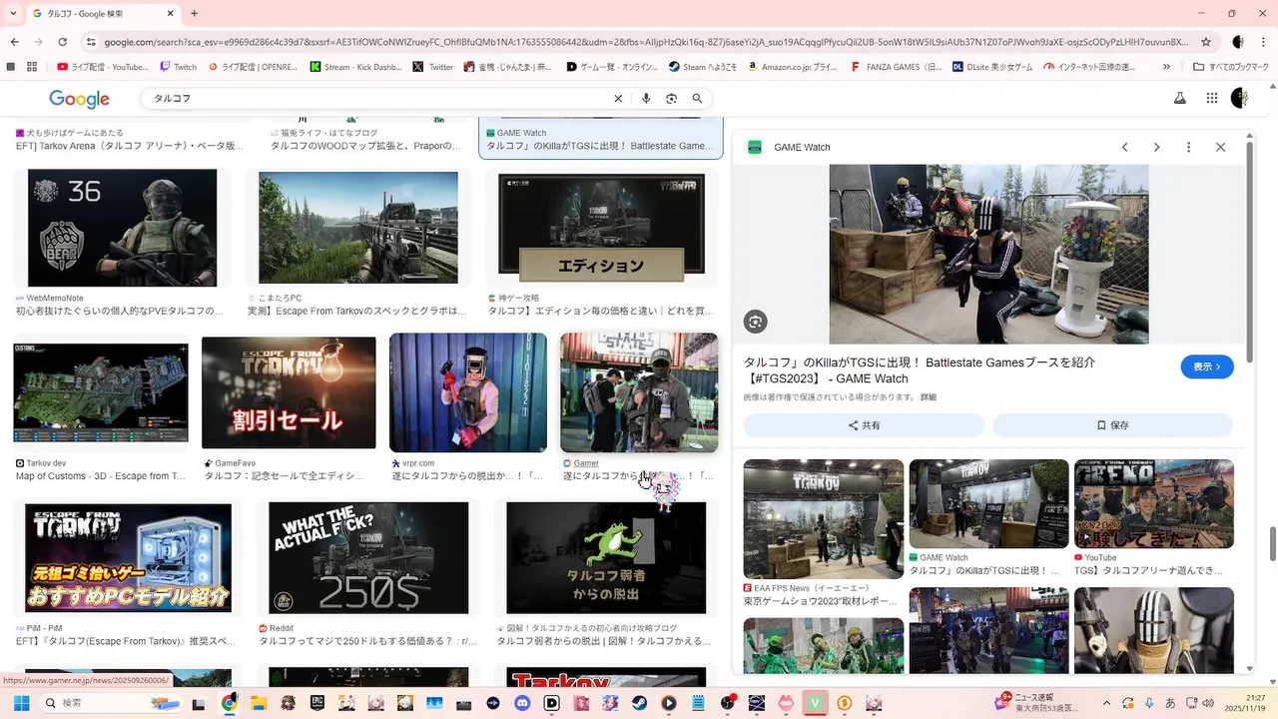Click the Google logo
This screenshot has height=719, width=1278.
pos(79,99)
